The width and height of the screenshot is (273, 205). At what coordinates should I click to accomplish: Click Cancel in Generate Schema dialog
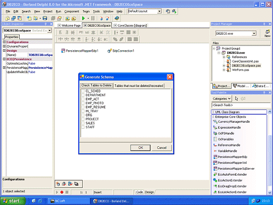(x=162, y=148)
